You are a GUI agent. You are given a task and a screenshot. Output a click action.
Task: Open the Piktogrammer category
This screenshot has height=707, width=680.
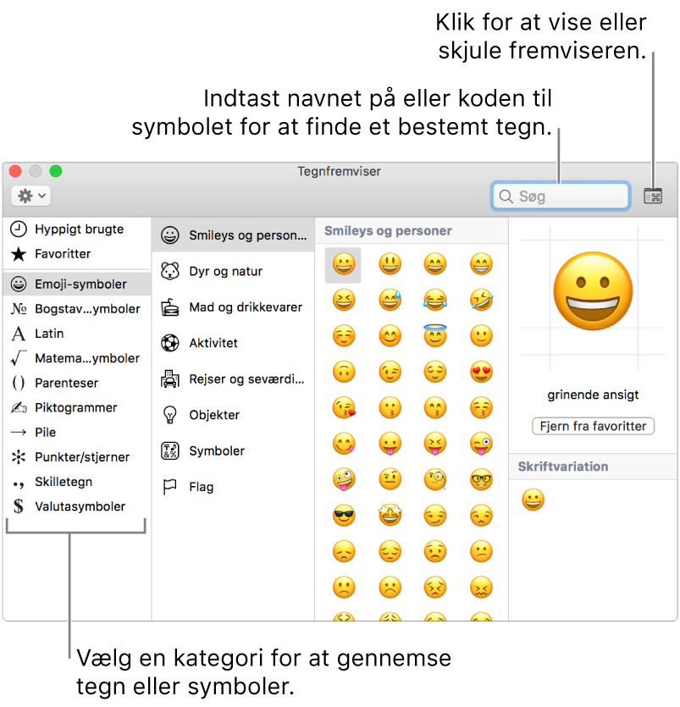point(75,407)
